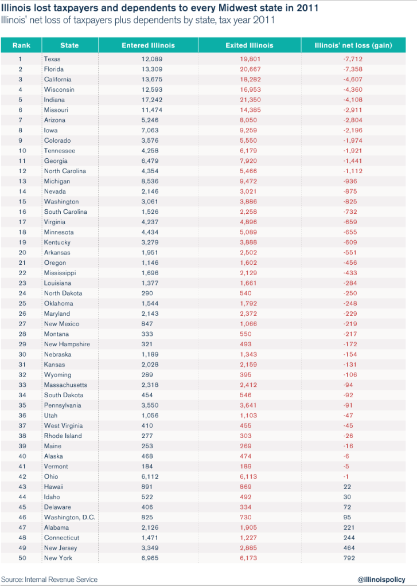Click New York's net gain 792
The width and height of the screenshot is (417, 587).
pos(349,558)
